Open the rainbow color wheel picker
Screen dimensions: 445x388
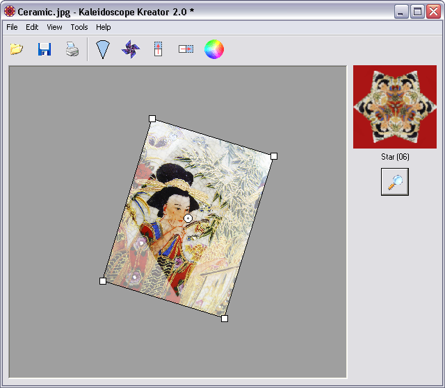coord(214,49)
